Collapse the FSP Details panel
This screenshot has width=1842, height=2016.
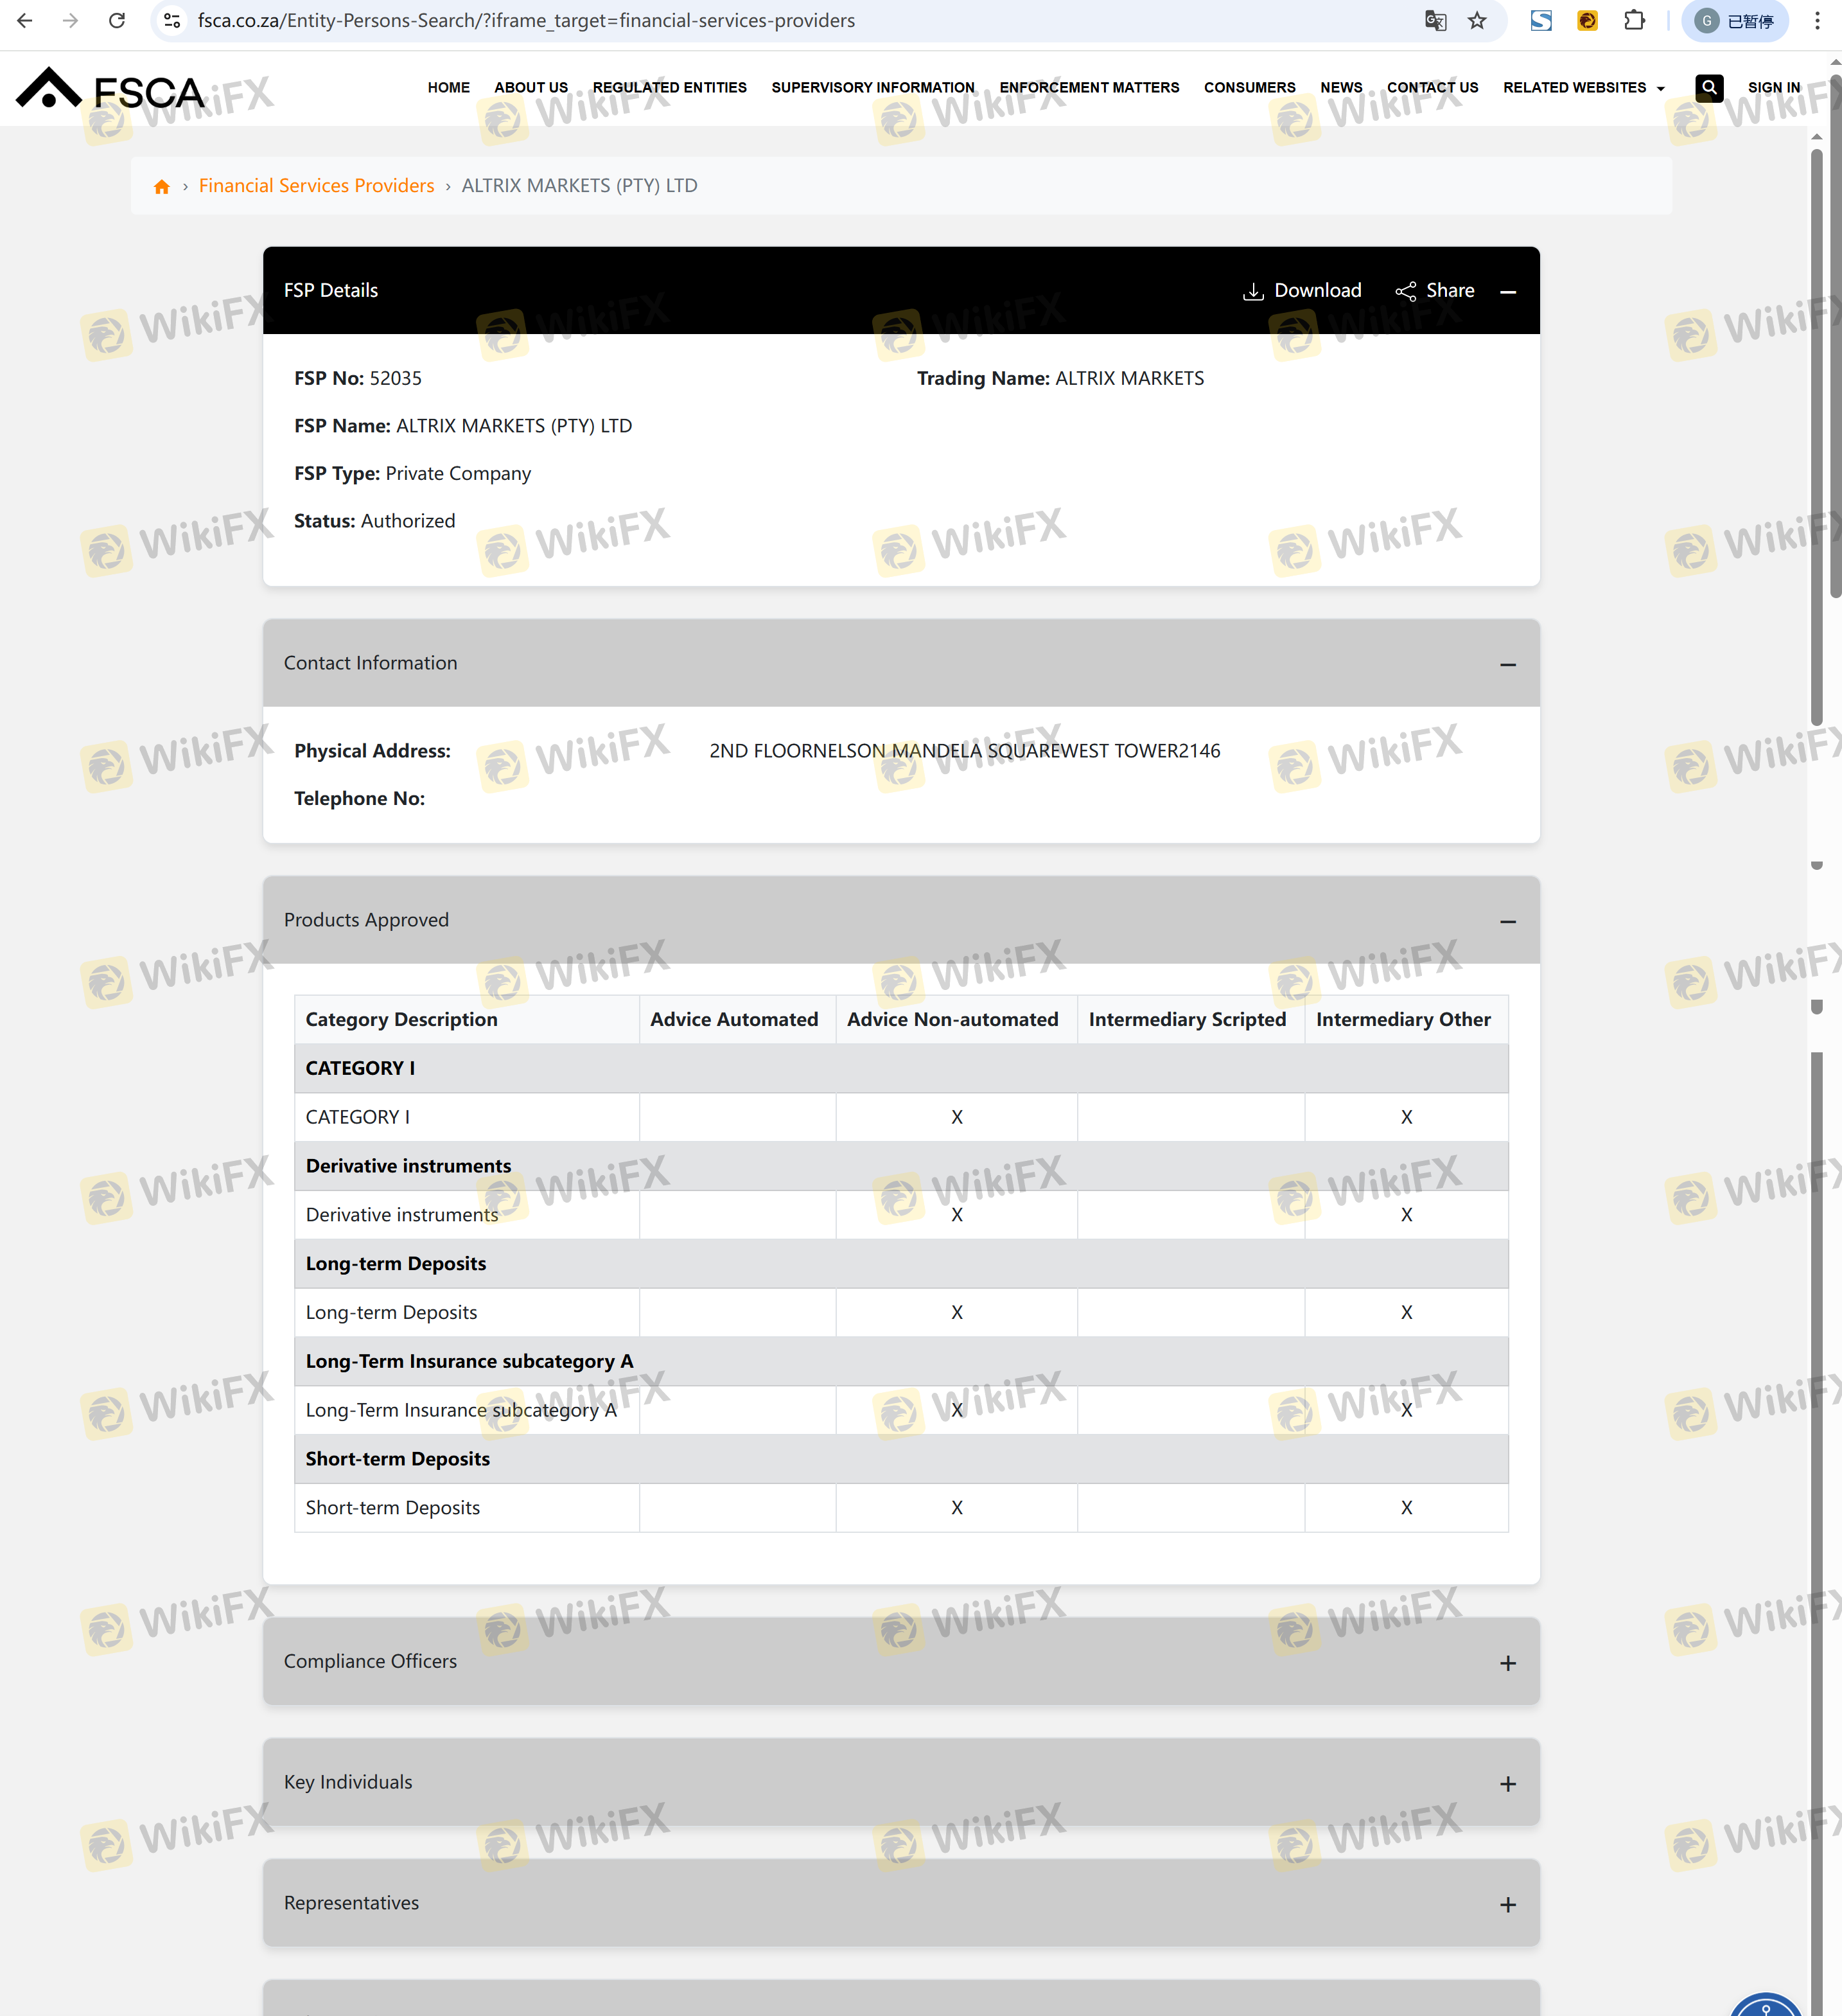click(1507, 292)
